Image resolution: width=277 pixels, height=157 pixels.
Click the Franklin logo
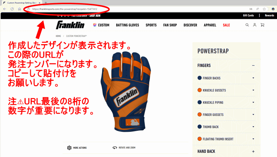(x=70, y=25)
